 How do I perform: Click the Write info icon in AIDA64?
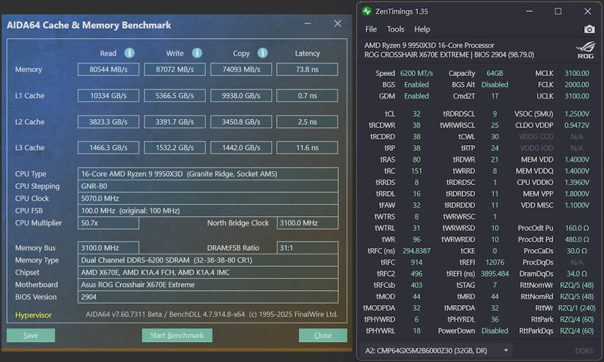pos(197,53)
